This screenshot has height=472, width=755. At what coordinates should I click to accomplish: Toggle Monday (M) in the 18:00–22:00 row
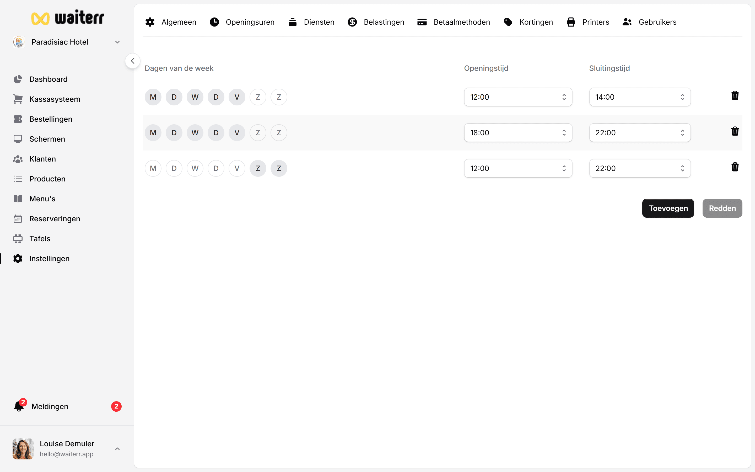pyautogui.click(x=153, y=133)
